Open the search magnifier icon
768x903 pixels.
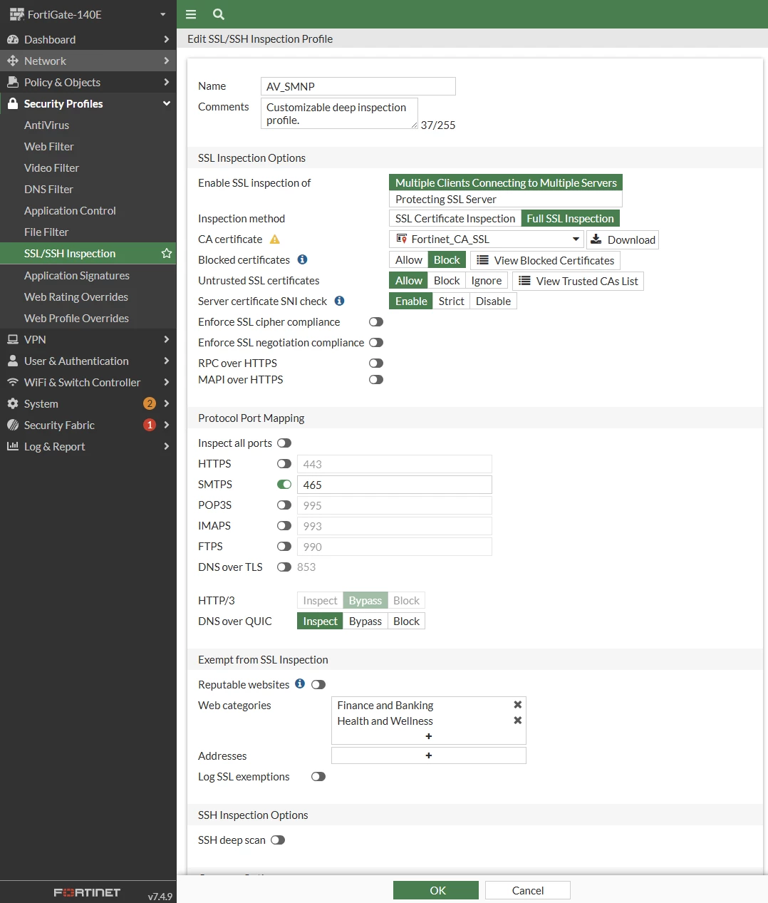pyautogui.click(x=219, y=14)
